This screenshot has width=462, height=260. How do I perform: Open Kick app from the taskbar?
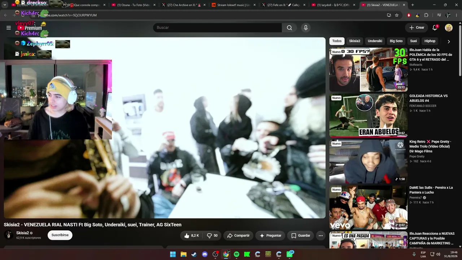(x=247, y=254)
